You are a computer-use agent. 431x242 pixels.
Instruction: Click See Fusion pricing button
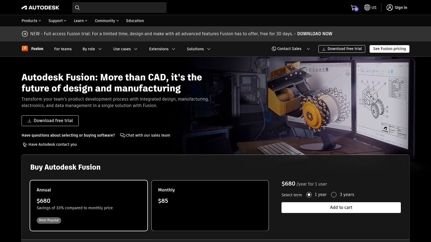click(390, 49)
